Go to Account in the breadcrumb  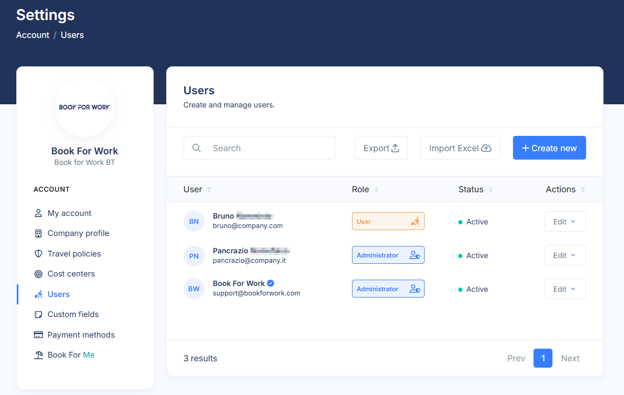[33, 35]
